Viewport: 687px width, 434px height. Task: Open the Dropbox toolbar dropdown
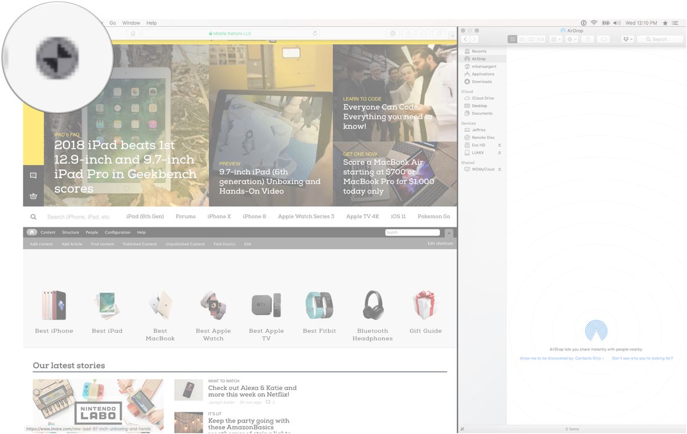(627, 39)
